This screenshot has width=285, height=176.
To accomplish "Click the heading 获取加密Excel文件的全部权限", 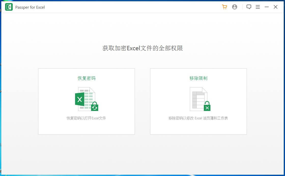I will pyautogui.click(x=142, y=48).
